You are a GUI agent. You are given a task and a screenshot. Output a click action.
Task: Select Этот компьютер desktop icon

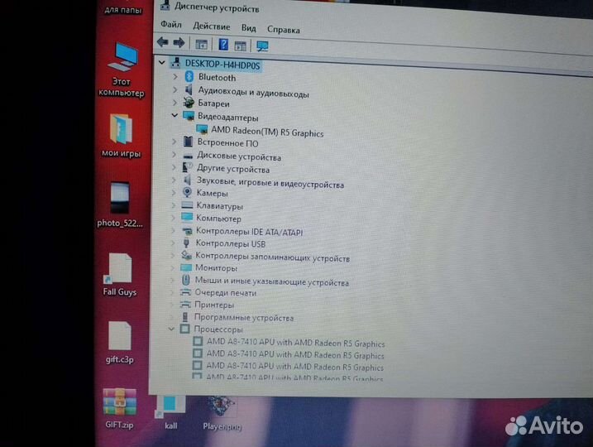(122, 70)
